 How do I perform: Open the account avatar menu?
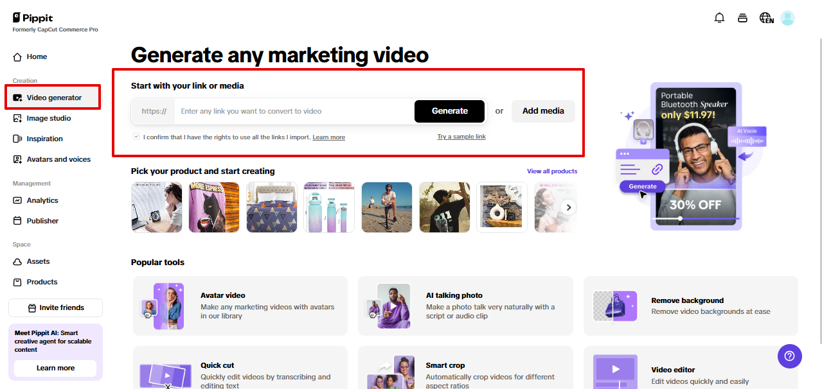pyautogui.click(x=787, y=17)
